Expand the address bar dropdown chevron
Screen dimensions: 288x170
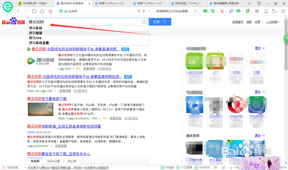pyautogui.click(x=149, y=11)
